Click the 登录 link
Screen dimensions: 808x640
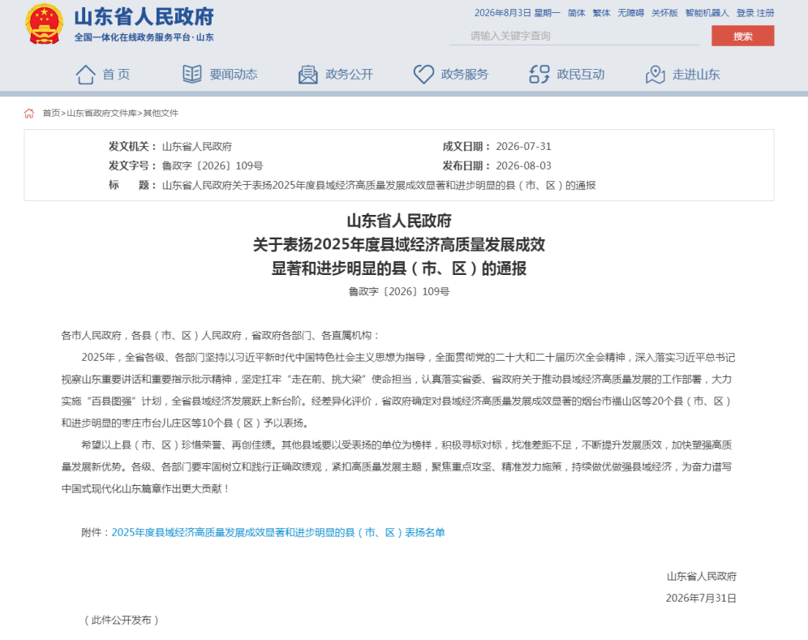click(x=745, y=14)
